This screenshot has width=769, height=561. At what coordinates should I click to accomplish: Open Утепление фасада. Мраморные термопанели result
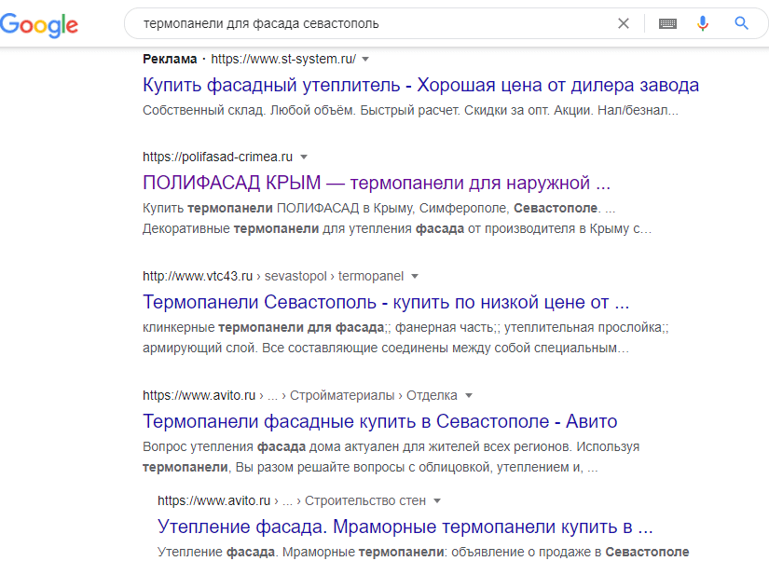[405, 525]
